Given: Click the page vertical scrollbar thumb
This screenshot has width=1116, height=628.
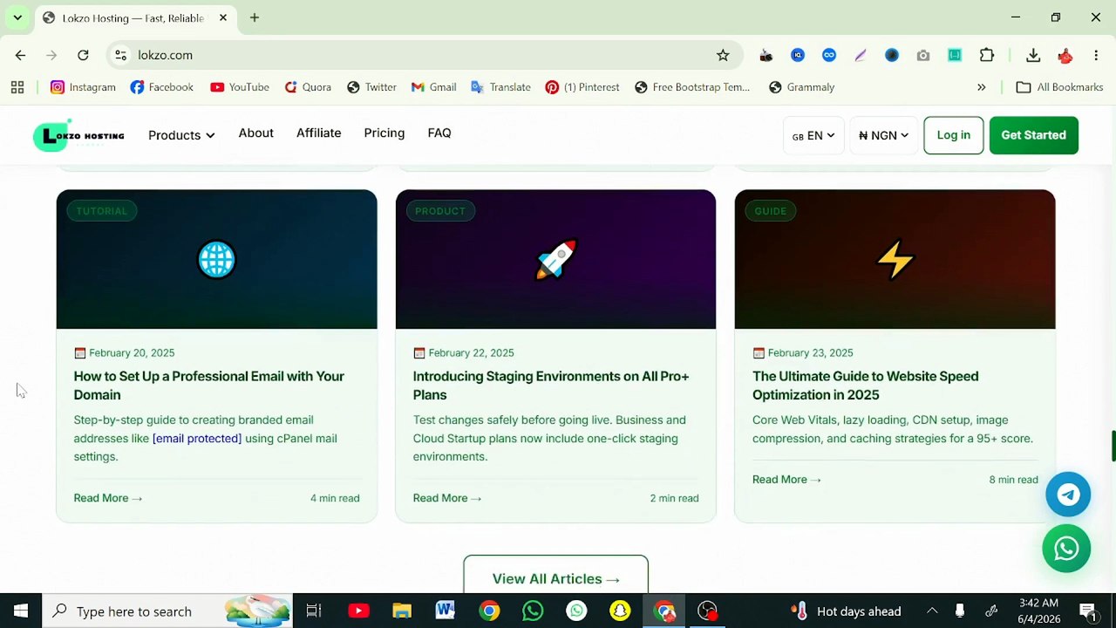Looking at the screenshot, I should [x=1113, y=446].
